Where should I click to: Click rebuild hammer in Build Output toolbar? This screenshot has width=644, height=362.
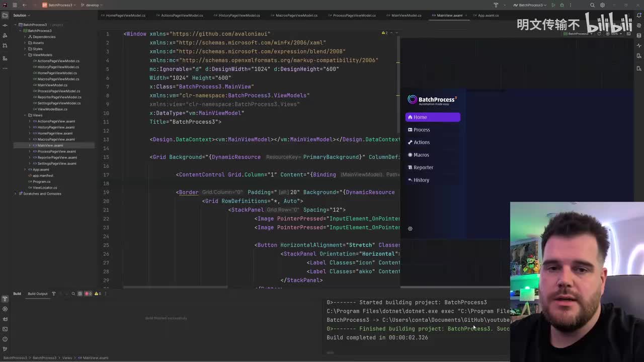[54, 294]
